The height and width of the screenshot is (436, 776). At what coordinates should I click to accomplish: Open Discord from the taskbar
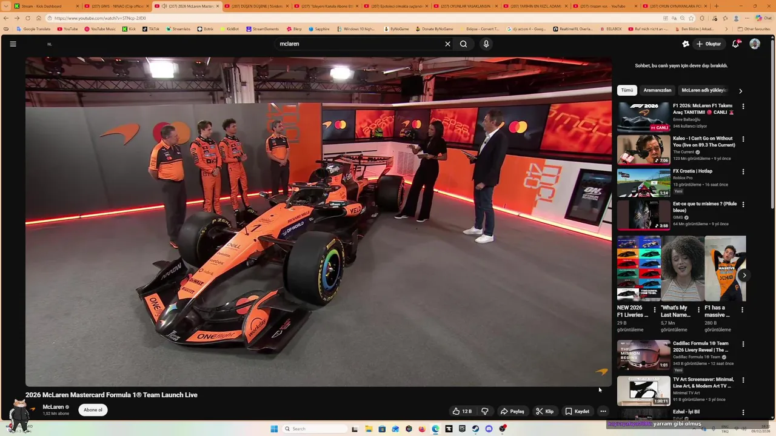tap(489, 429)
